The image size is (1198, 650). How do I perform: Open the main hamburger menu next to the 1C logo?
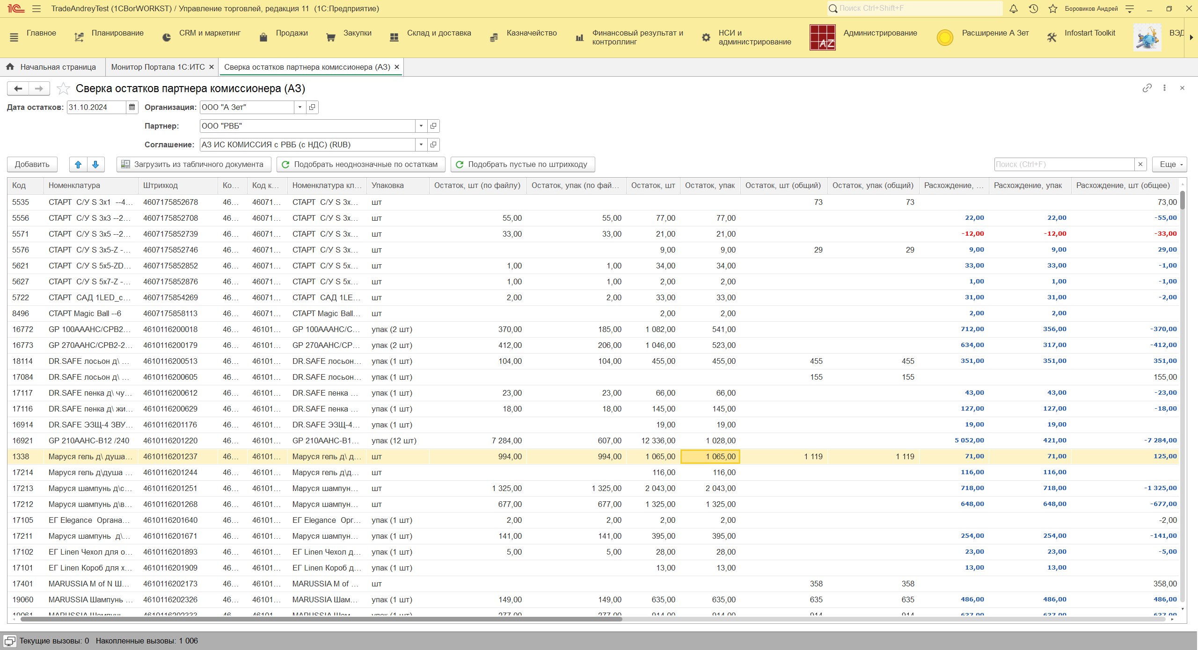[x=37, y=8]
